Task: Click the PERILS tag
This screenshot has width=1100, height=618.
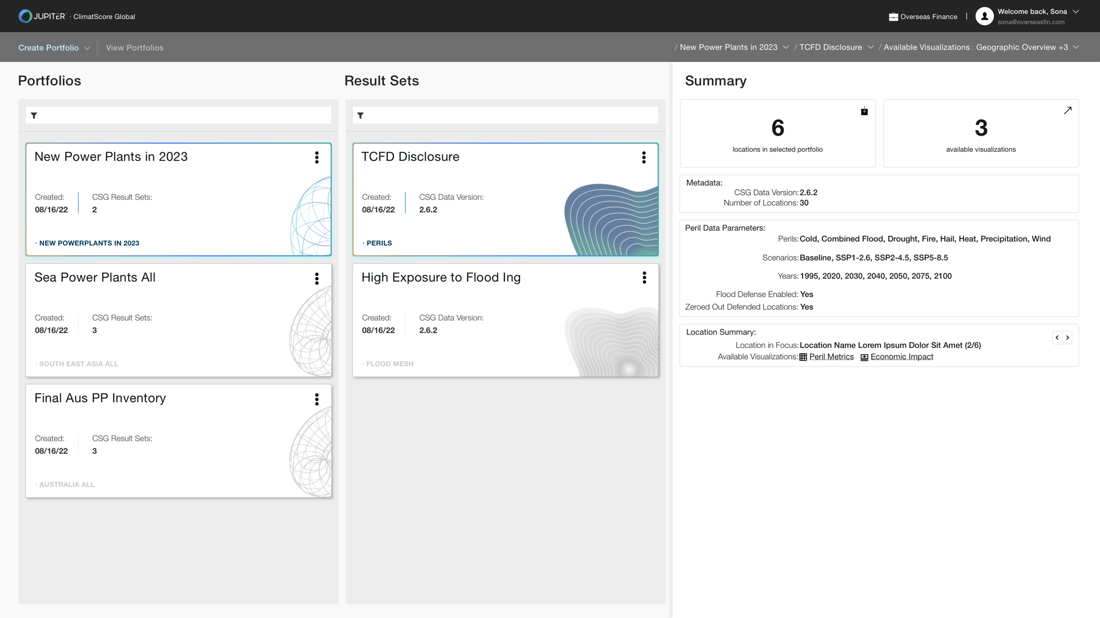Action: 379,243
